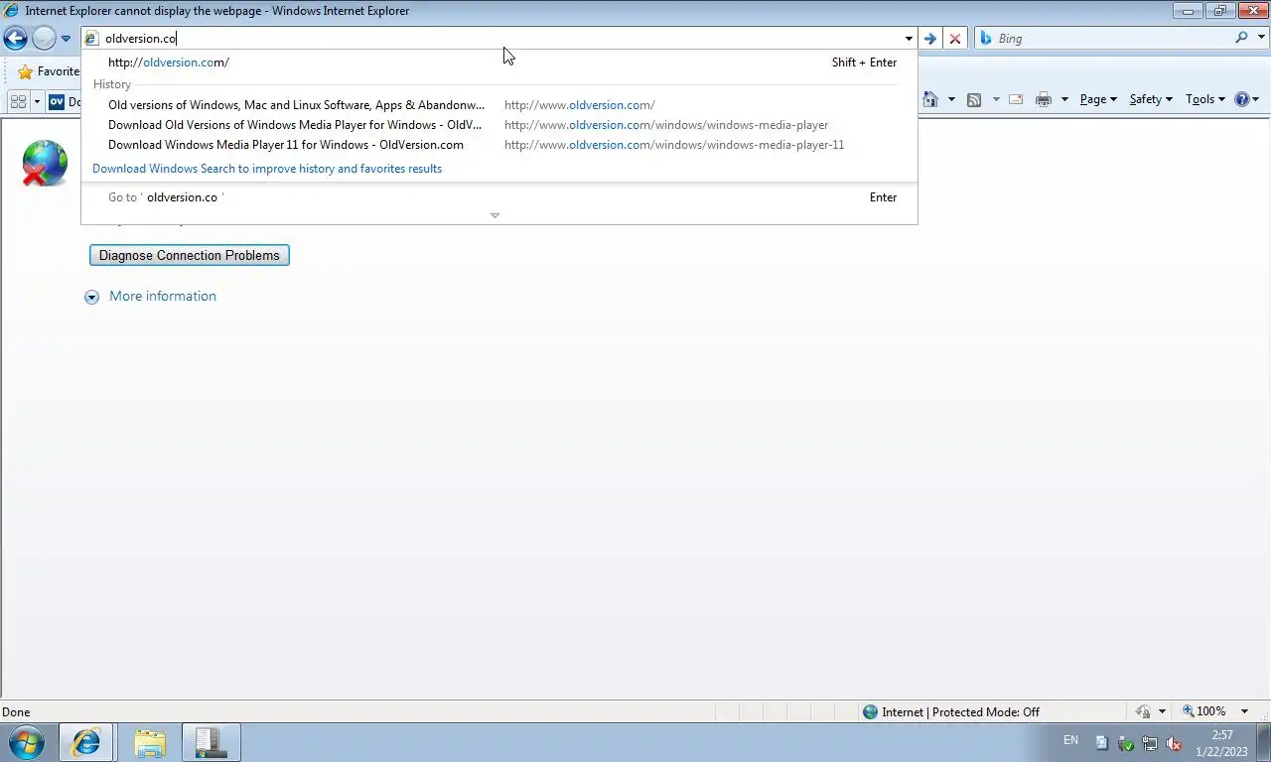Click the Stop loading X button

click(955, 39)
